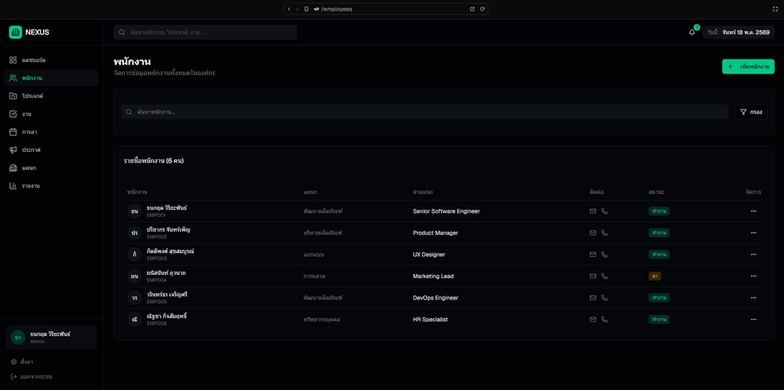This screenshot has width=784, height=390.
Task: Click the email icon for EMP001
Action: click(593, 211)
